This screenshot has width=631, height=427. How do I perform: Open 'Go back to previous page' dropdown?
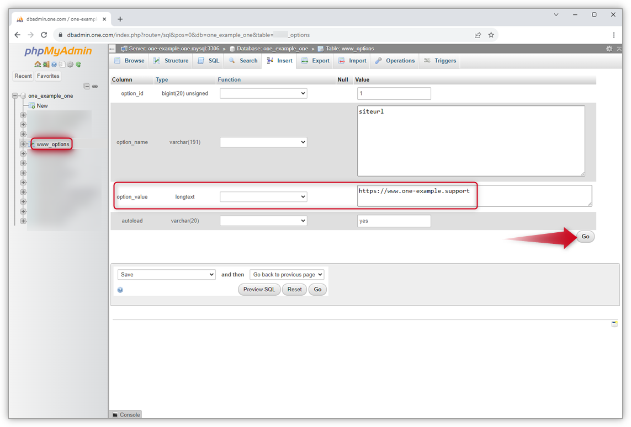[x=287, y=275]
